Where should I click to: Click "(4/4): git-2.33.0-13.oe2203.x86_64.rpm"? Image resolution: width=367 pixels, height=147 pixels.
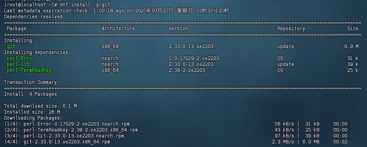click(x=57, y=141)
